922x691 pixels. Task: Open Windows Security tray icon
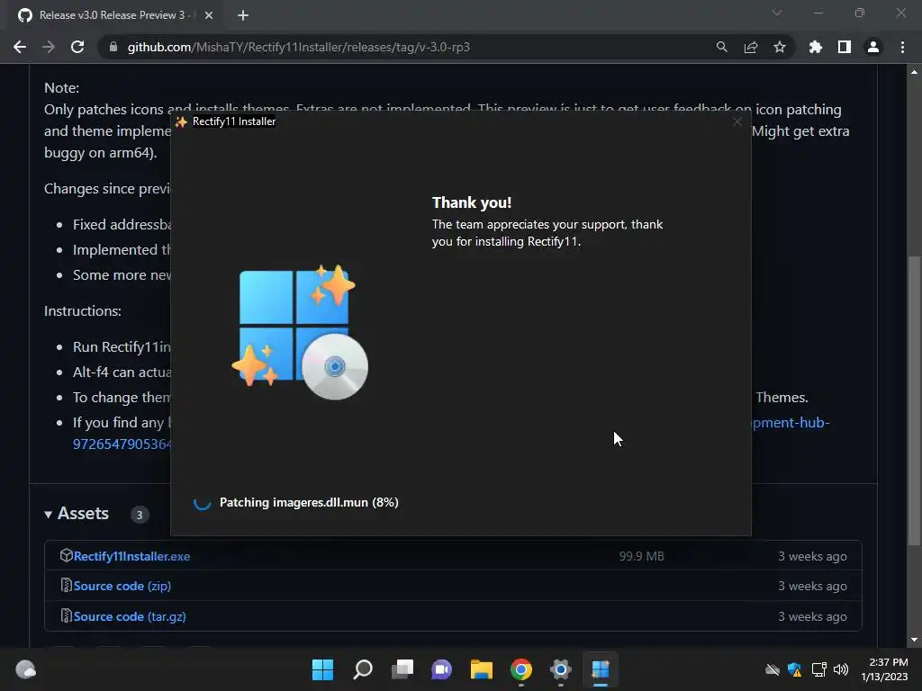[794, 669]
